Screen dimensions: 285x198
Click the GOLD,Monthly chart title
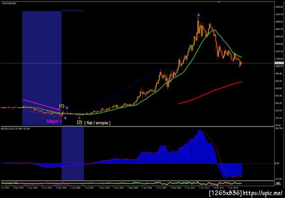[x=9, y=3]
